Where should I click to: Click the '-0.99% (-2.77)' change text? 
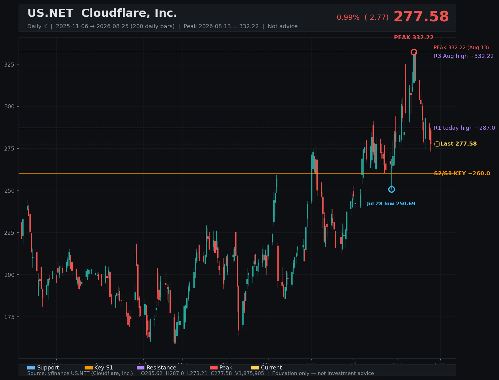pos(361,18)
